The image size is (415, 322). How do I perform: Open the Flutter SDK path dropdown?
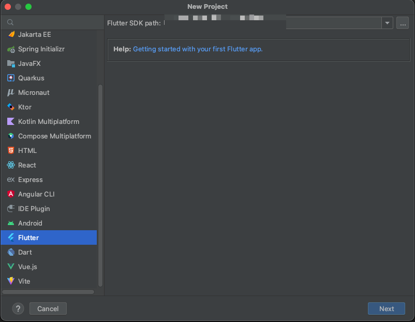pyautogui.click(x=387, y=23)
